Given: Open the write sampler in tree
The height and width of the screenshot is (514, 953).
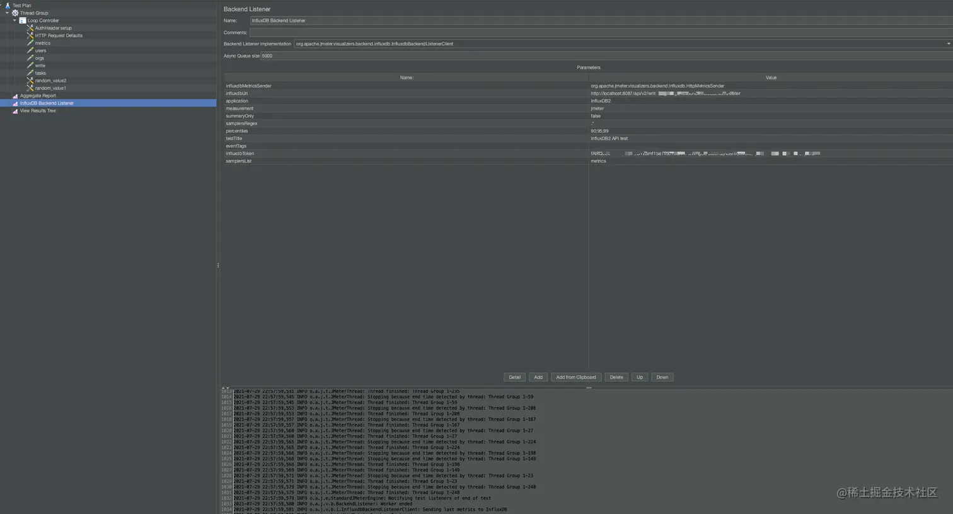Looking at the screenshot, I should pos(40,66).
